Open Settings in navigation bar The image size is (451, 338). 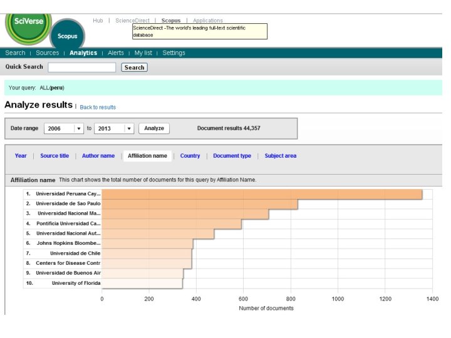[174, 53]
